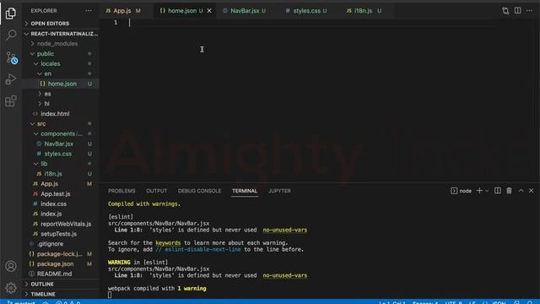Viewport: 540px width, 304px height.
Task: Open index.html in the file tree
Action: 61,114
